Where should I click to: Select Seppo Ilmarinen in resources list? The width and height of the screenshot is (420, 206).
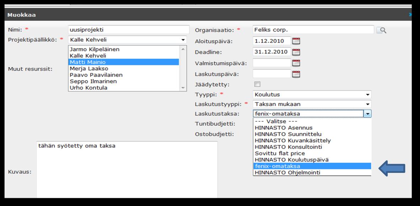coord(124,81)
